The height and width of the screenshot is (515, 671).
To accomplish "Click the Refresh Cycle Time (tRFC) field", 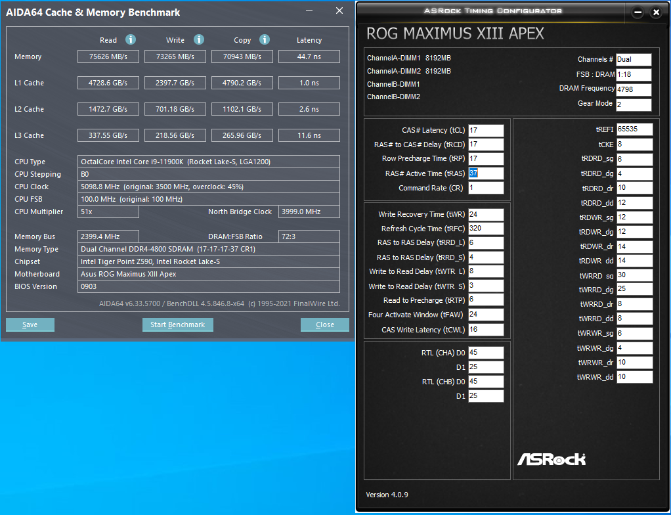I will [486, 228].
